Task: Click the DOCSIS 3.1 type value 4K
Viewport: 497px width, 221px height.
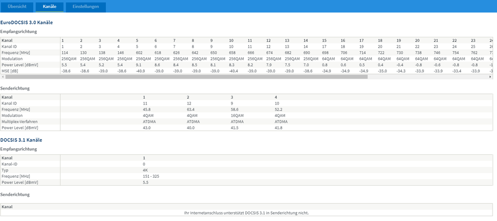Action: pos(145,170)
